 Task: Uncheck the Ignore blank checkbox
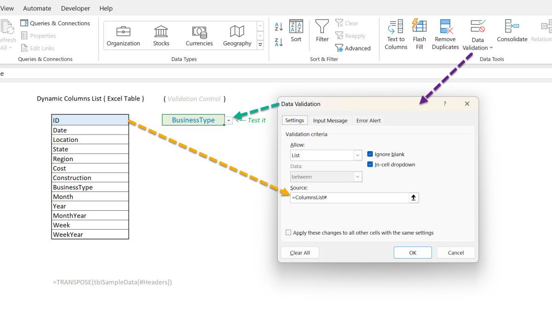(x=370, y=154)
